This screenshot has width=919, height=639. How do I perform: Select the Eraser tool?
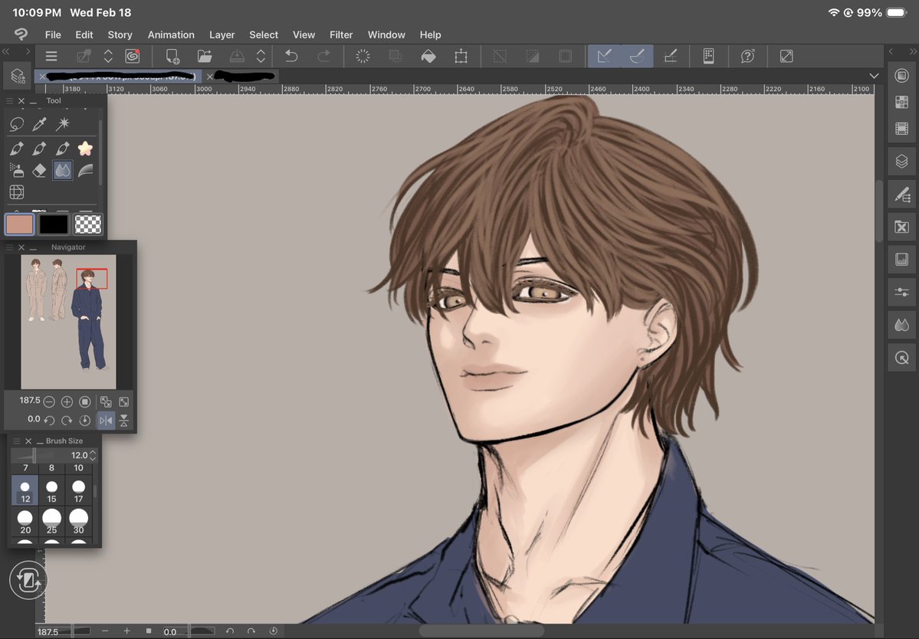click(x=38, y=170)
